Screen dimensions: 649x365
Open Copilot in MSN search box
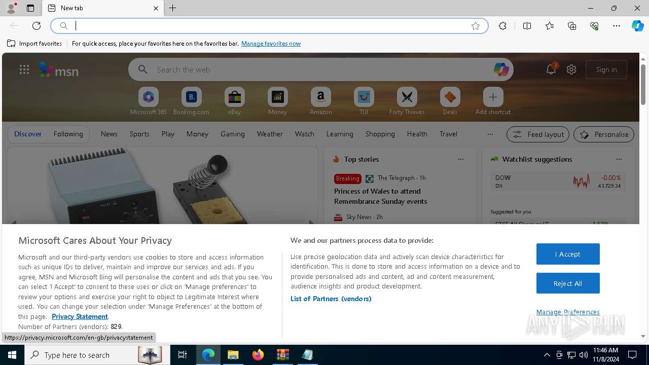[501, 69]
